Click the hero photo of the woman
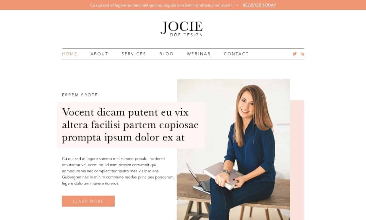The image size is (366, 220). (233, 149)
